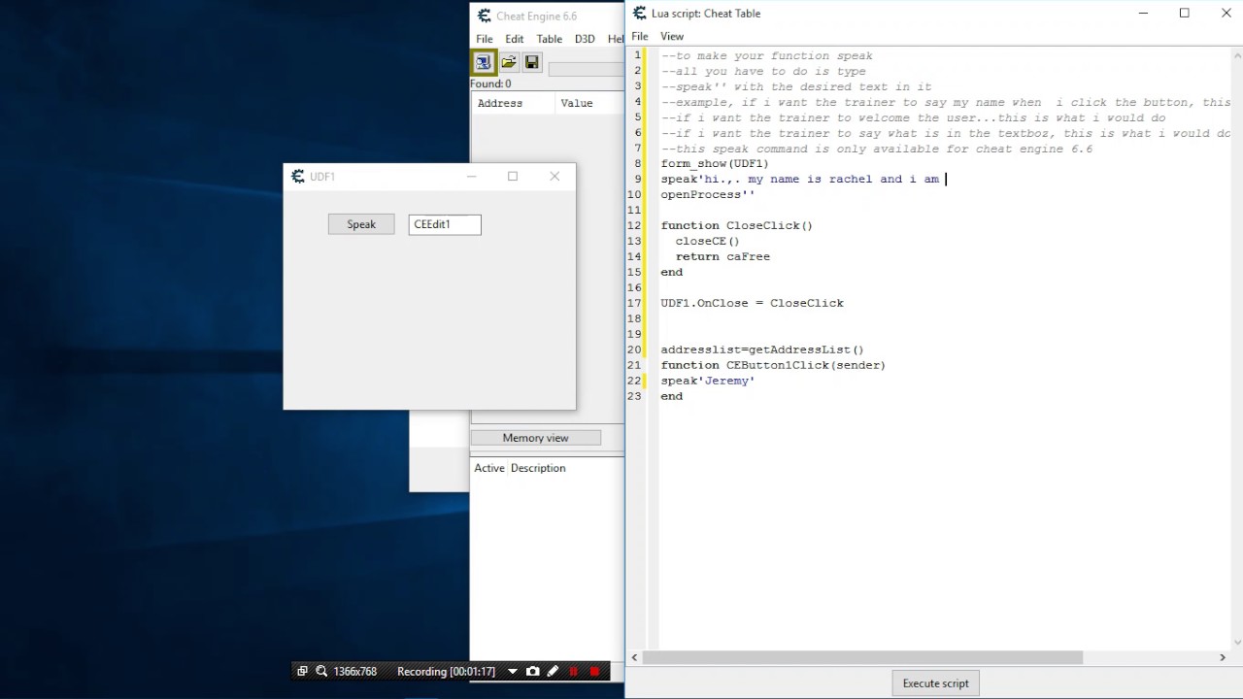The height and width of the screenshot is (699, 1243).
Task: Minimize the Lua script window
Action: coord(1143,14)
